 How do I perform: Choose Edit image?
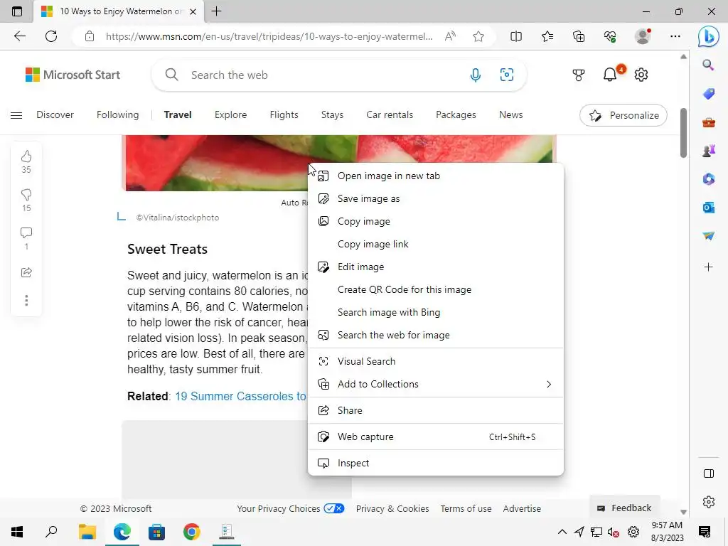pos(436,267)
